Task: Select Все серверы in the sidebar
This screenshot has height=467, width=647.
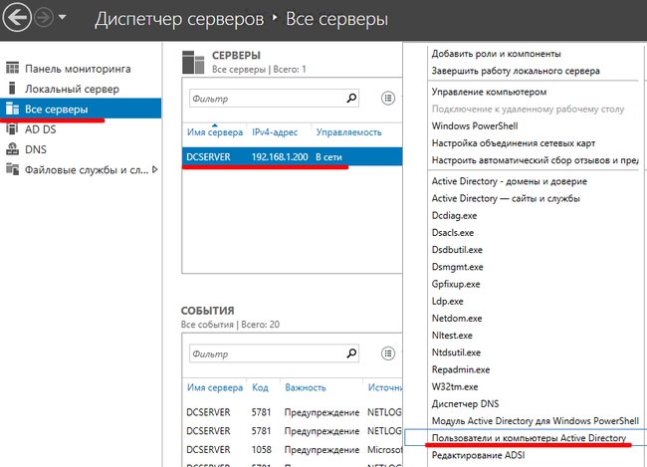Action: 81,109
